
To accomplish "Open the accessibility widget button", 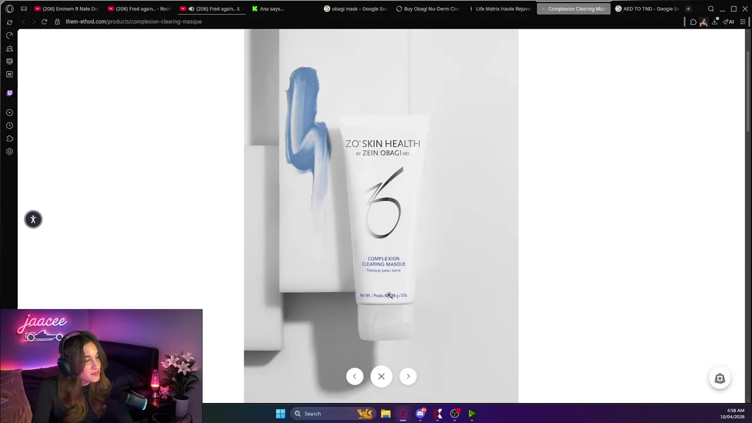I will point(33,219).
